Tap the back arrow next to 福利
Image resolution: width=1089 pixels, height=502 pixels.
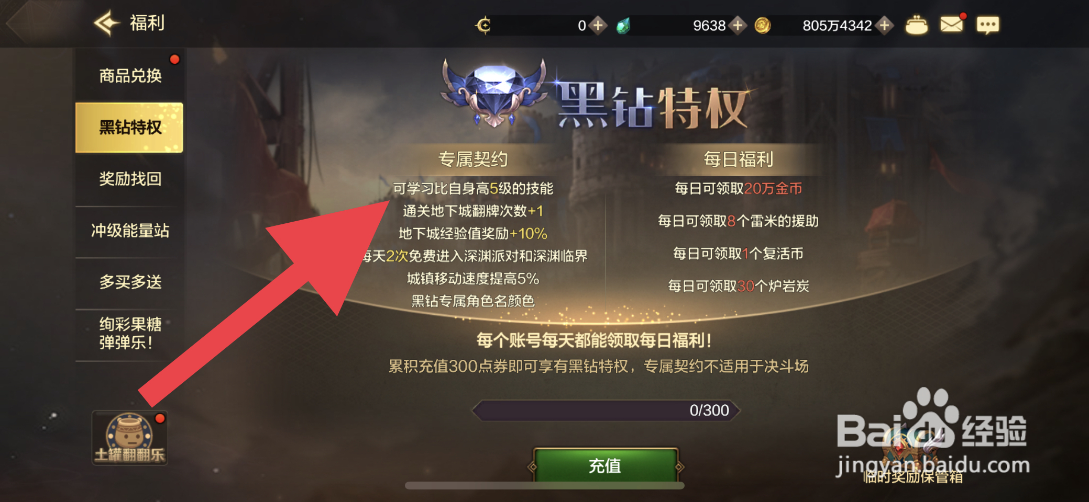(x=107, y=23)
